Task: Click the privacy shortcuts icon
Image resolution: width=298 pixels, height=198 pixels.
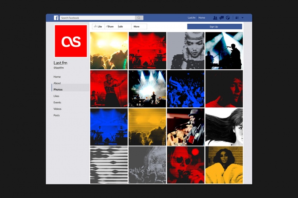Action: [x=237, y=18]
